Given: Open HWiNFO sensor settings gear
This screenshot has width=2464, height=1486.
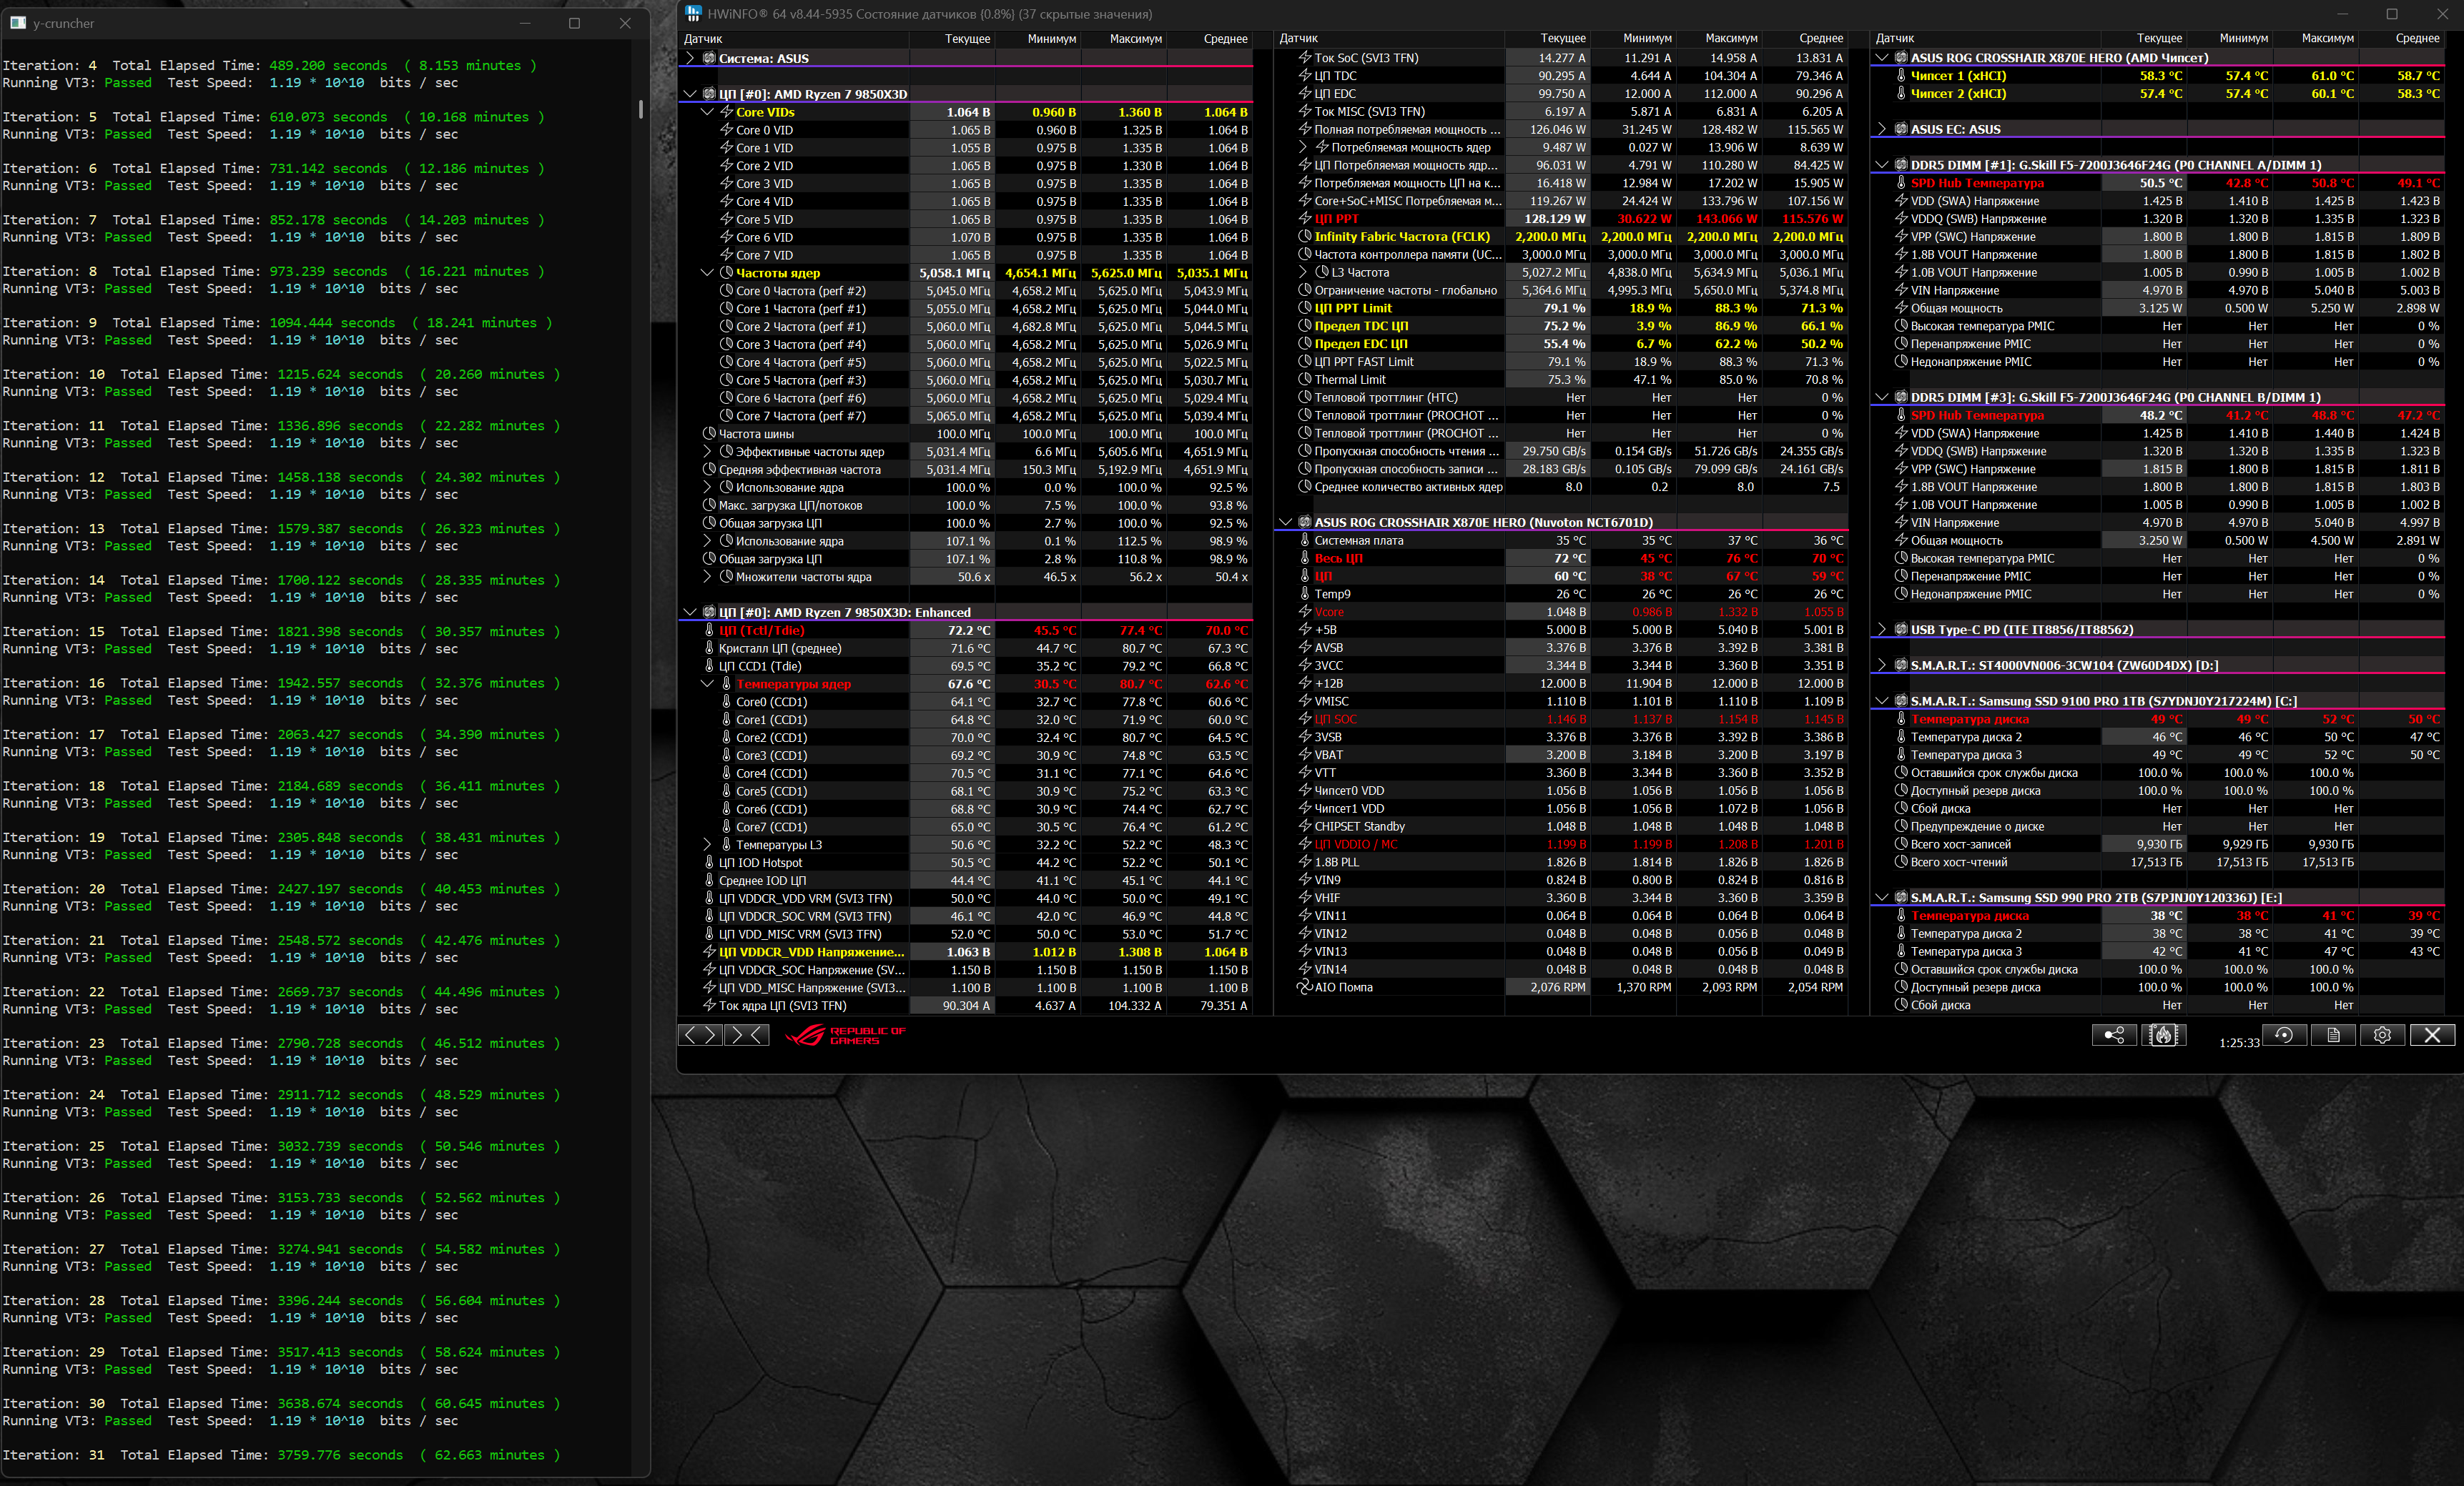Looking at the screenshot, I should coord(2382,1035).
